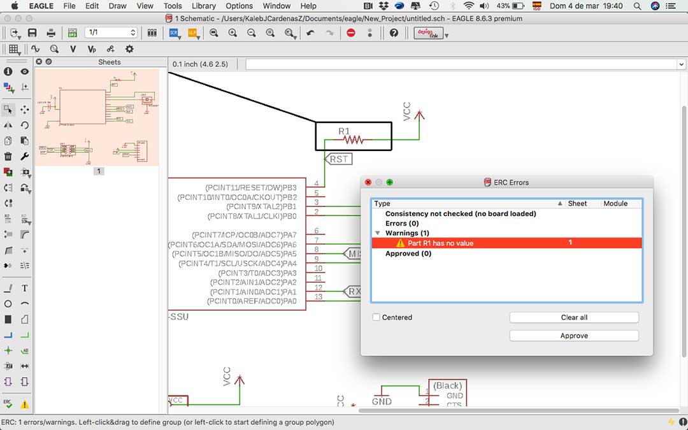The image size is (688, 430).
Task: Click the Undo arrow in toolbar
Action: coord(311,33)
